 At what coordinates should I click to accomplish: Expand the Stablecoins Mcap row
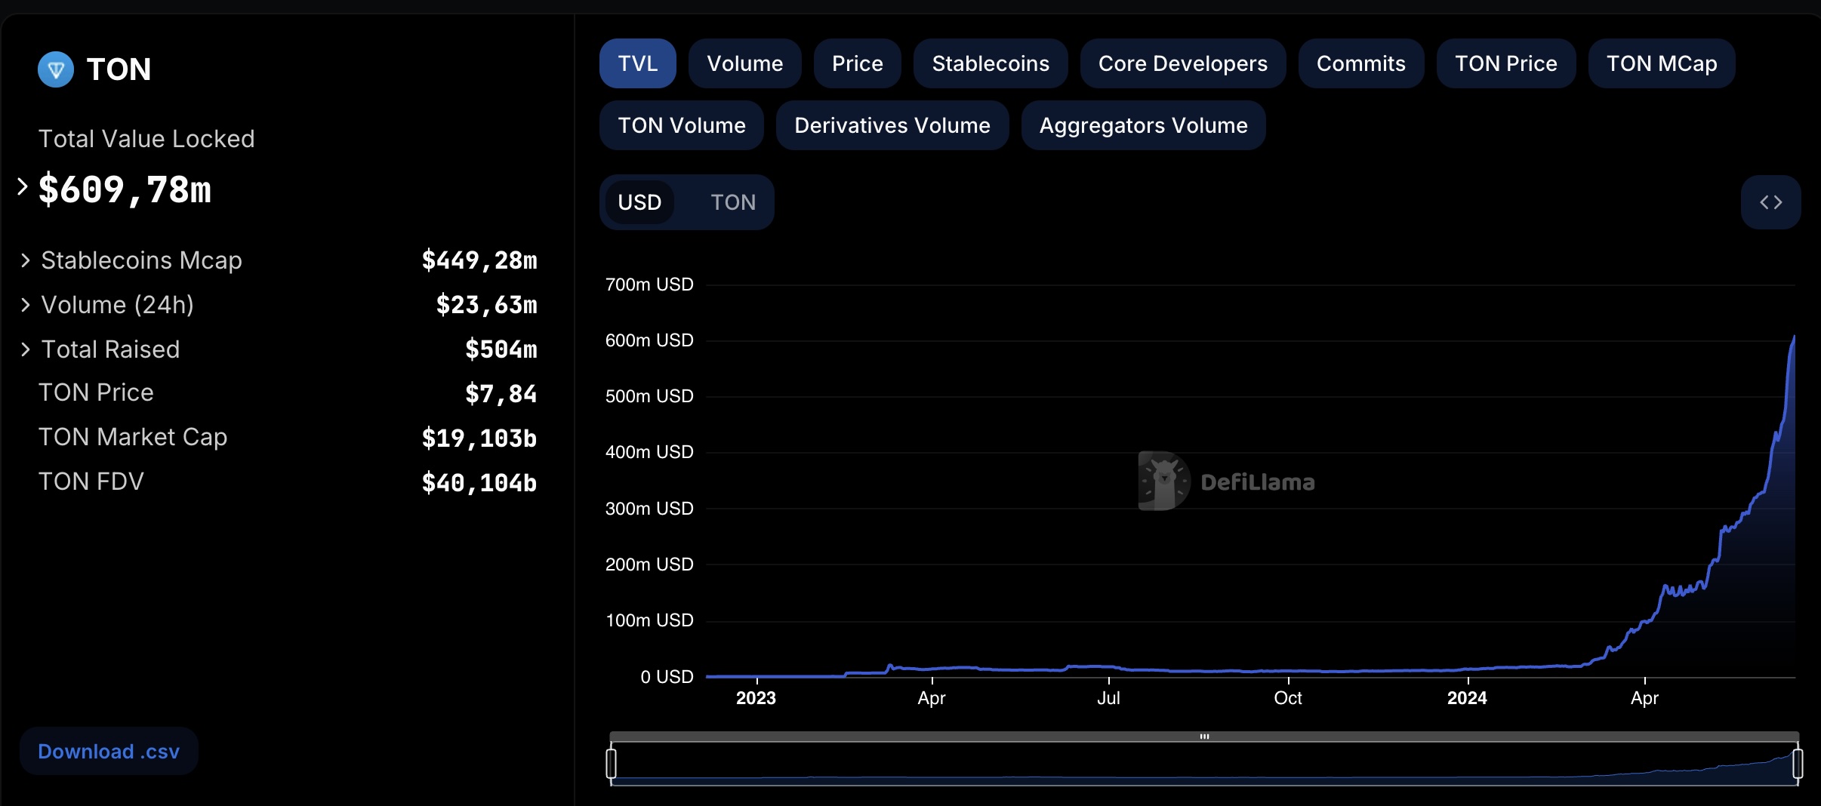click(x=26, y=260)
